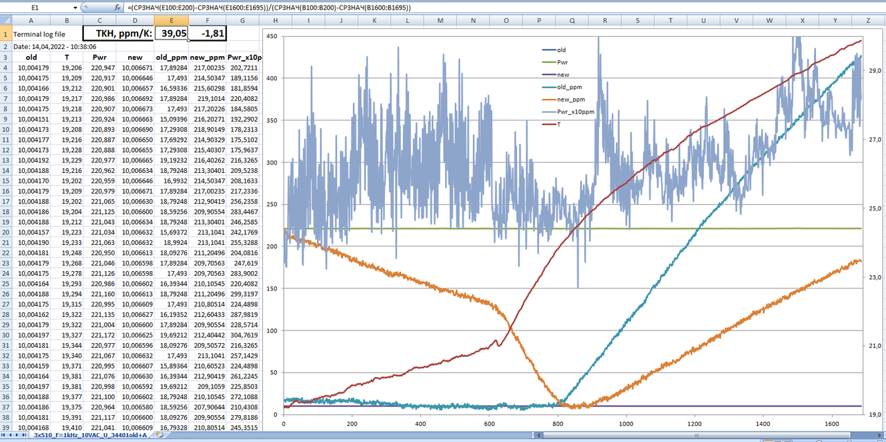
Task: Select column F header
Action: (x=208, y=21)
